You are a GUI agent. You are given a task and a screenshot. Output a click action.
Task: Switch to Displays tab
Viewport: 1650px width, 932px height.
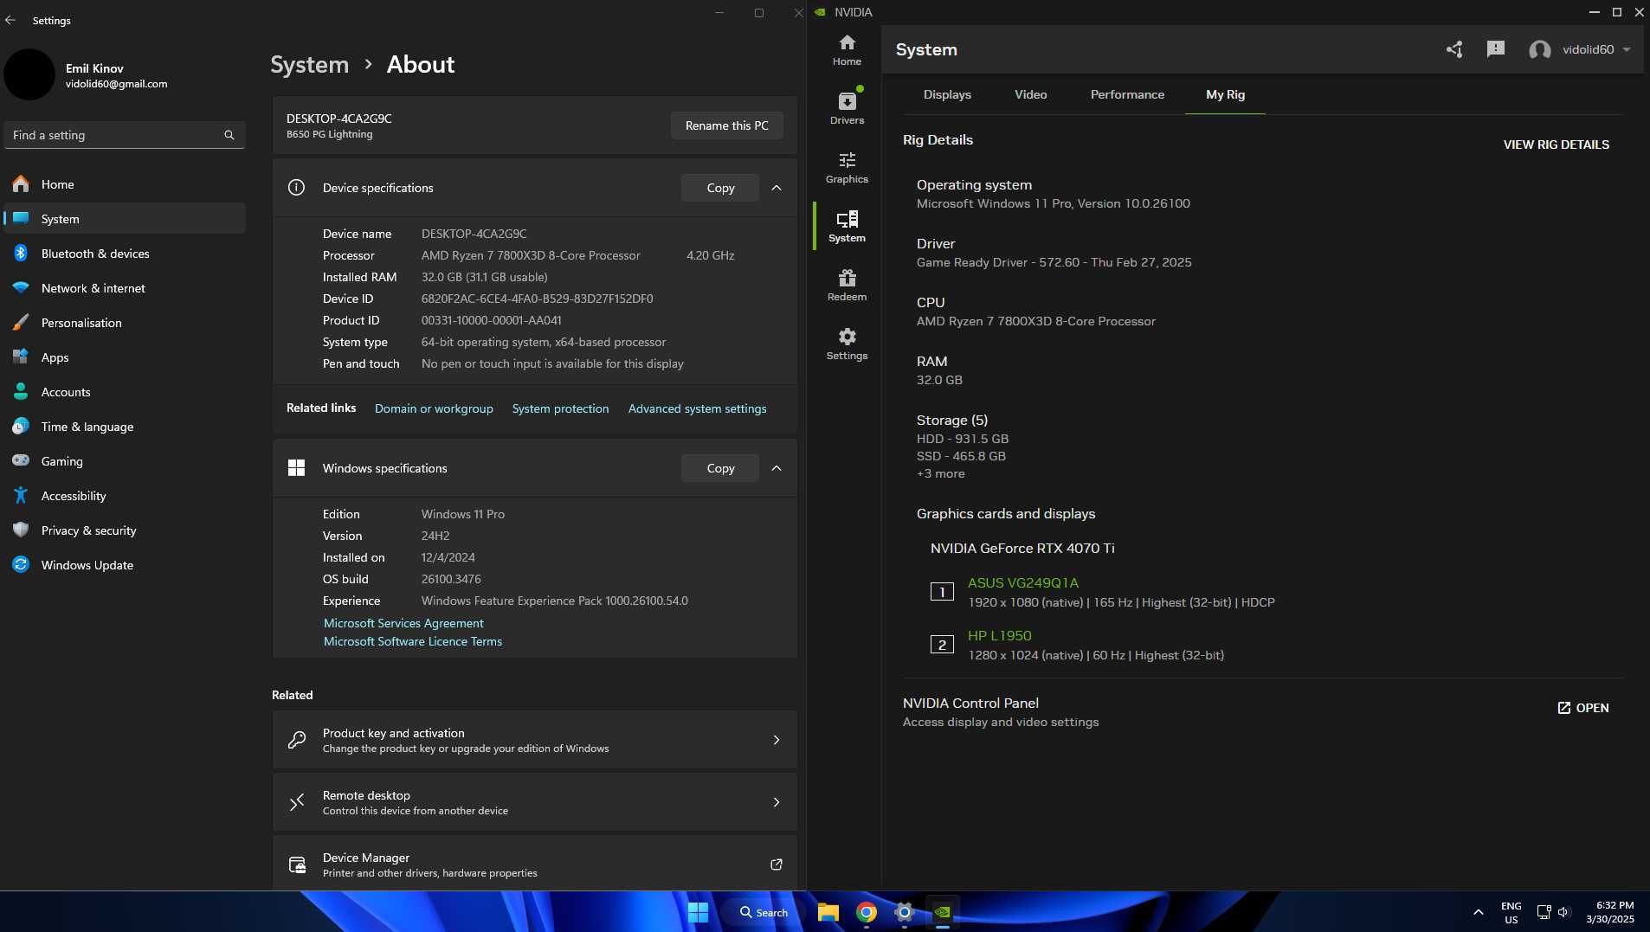click(x=947, y=94)
